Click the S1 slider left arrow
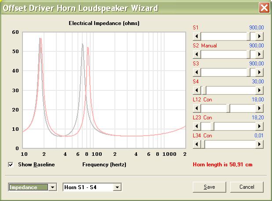The width and height of the screenshot is (272, 201). click(197, 36)
